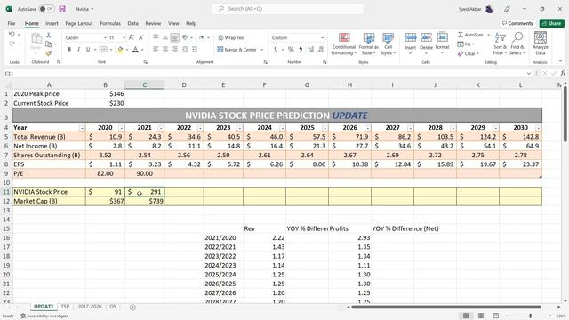The image size is (569, 320).
Task: Expand the Merge & Center dropdown arrow
Action: coord(262,50)
